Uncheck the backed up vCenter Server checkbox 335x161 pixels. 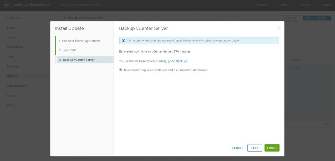click(120, 70)
